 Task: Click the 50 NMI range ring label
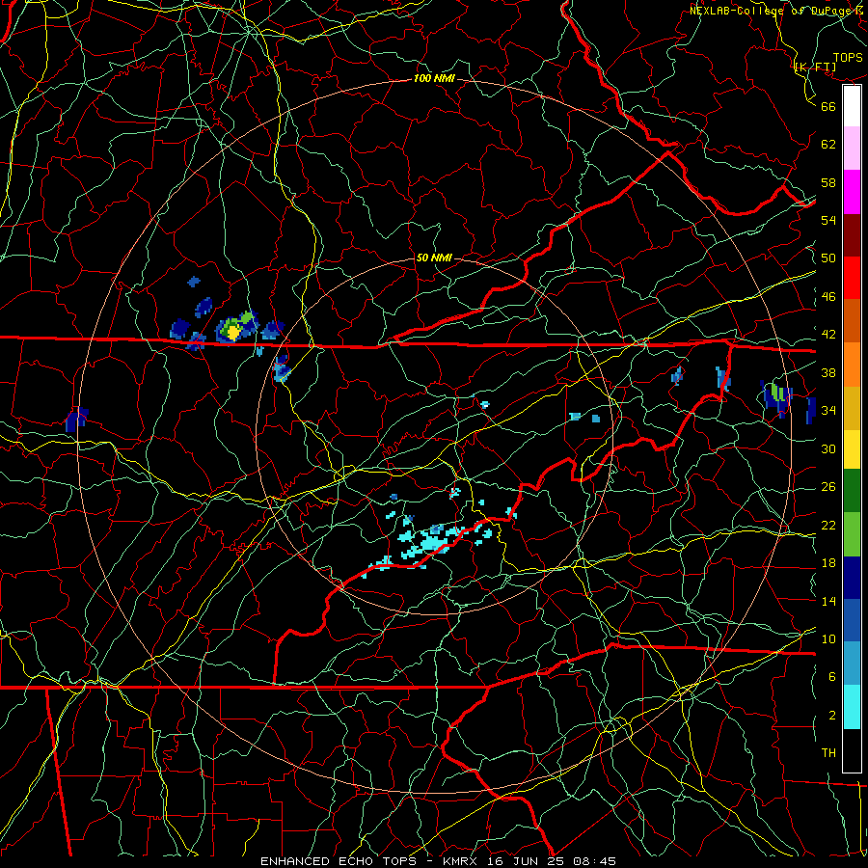click(434, 258)
